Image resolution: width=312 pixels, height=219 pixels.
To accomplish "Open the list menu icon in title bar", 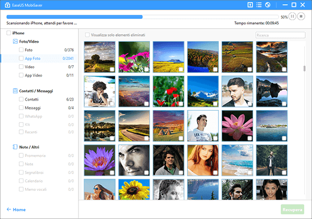I will 259,5.
